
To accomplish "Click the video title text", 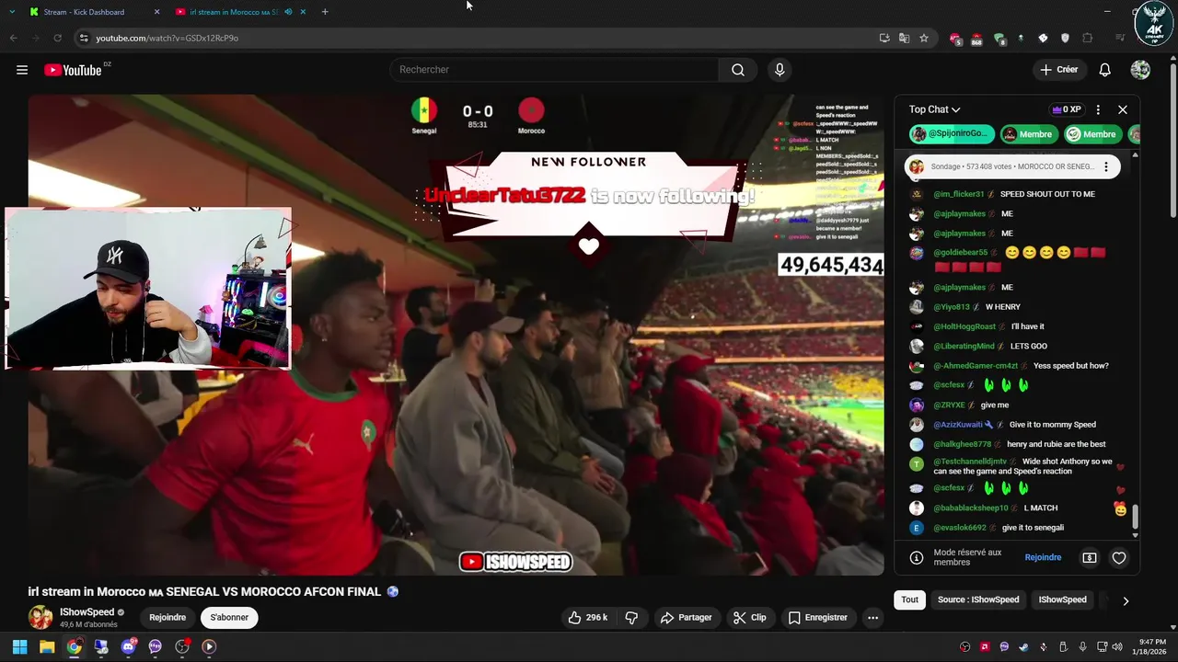I will (x=213, y=592).
